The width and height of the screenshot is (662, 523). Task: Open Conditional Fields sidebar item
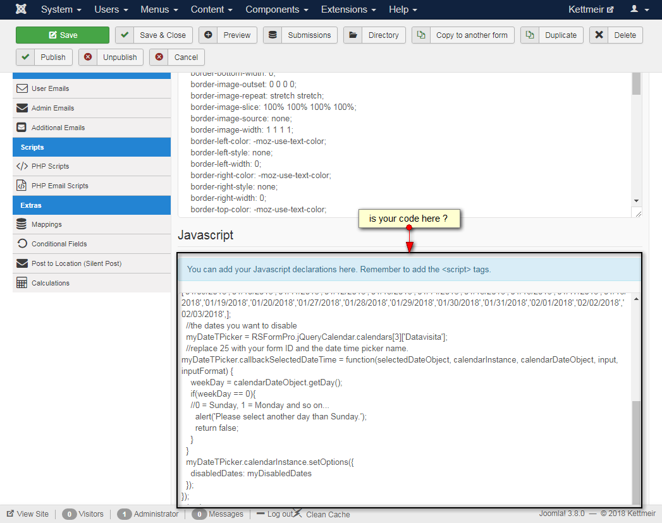pos(92,244)
